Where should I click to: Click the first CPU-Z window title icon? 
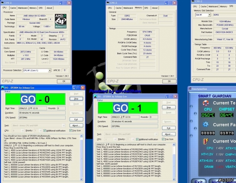pyautogui.click(x=2, y=3)
